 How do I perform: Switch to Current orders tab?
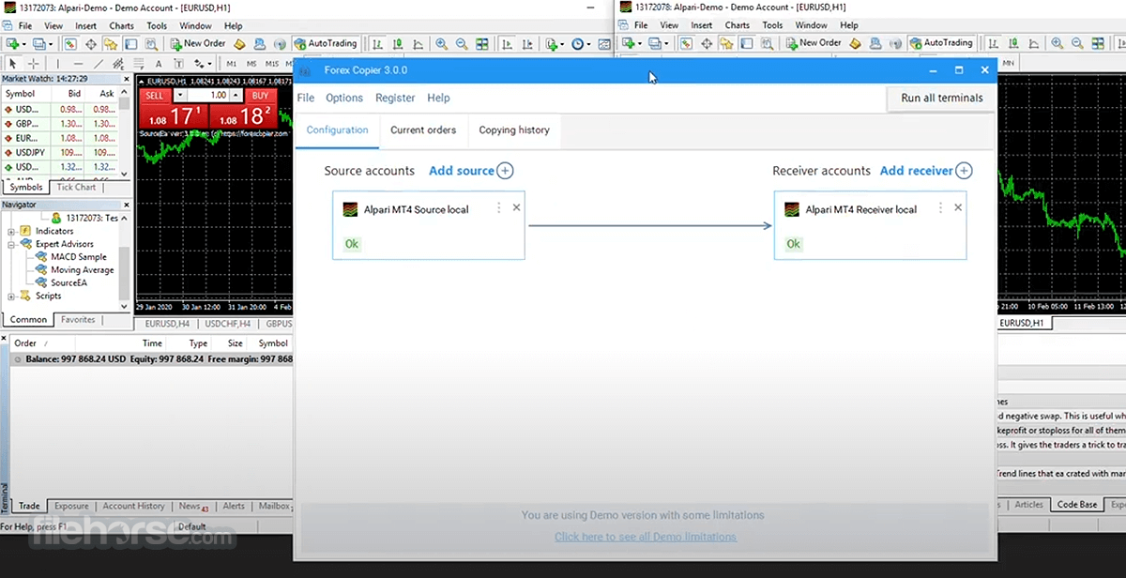423,129
